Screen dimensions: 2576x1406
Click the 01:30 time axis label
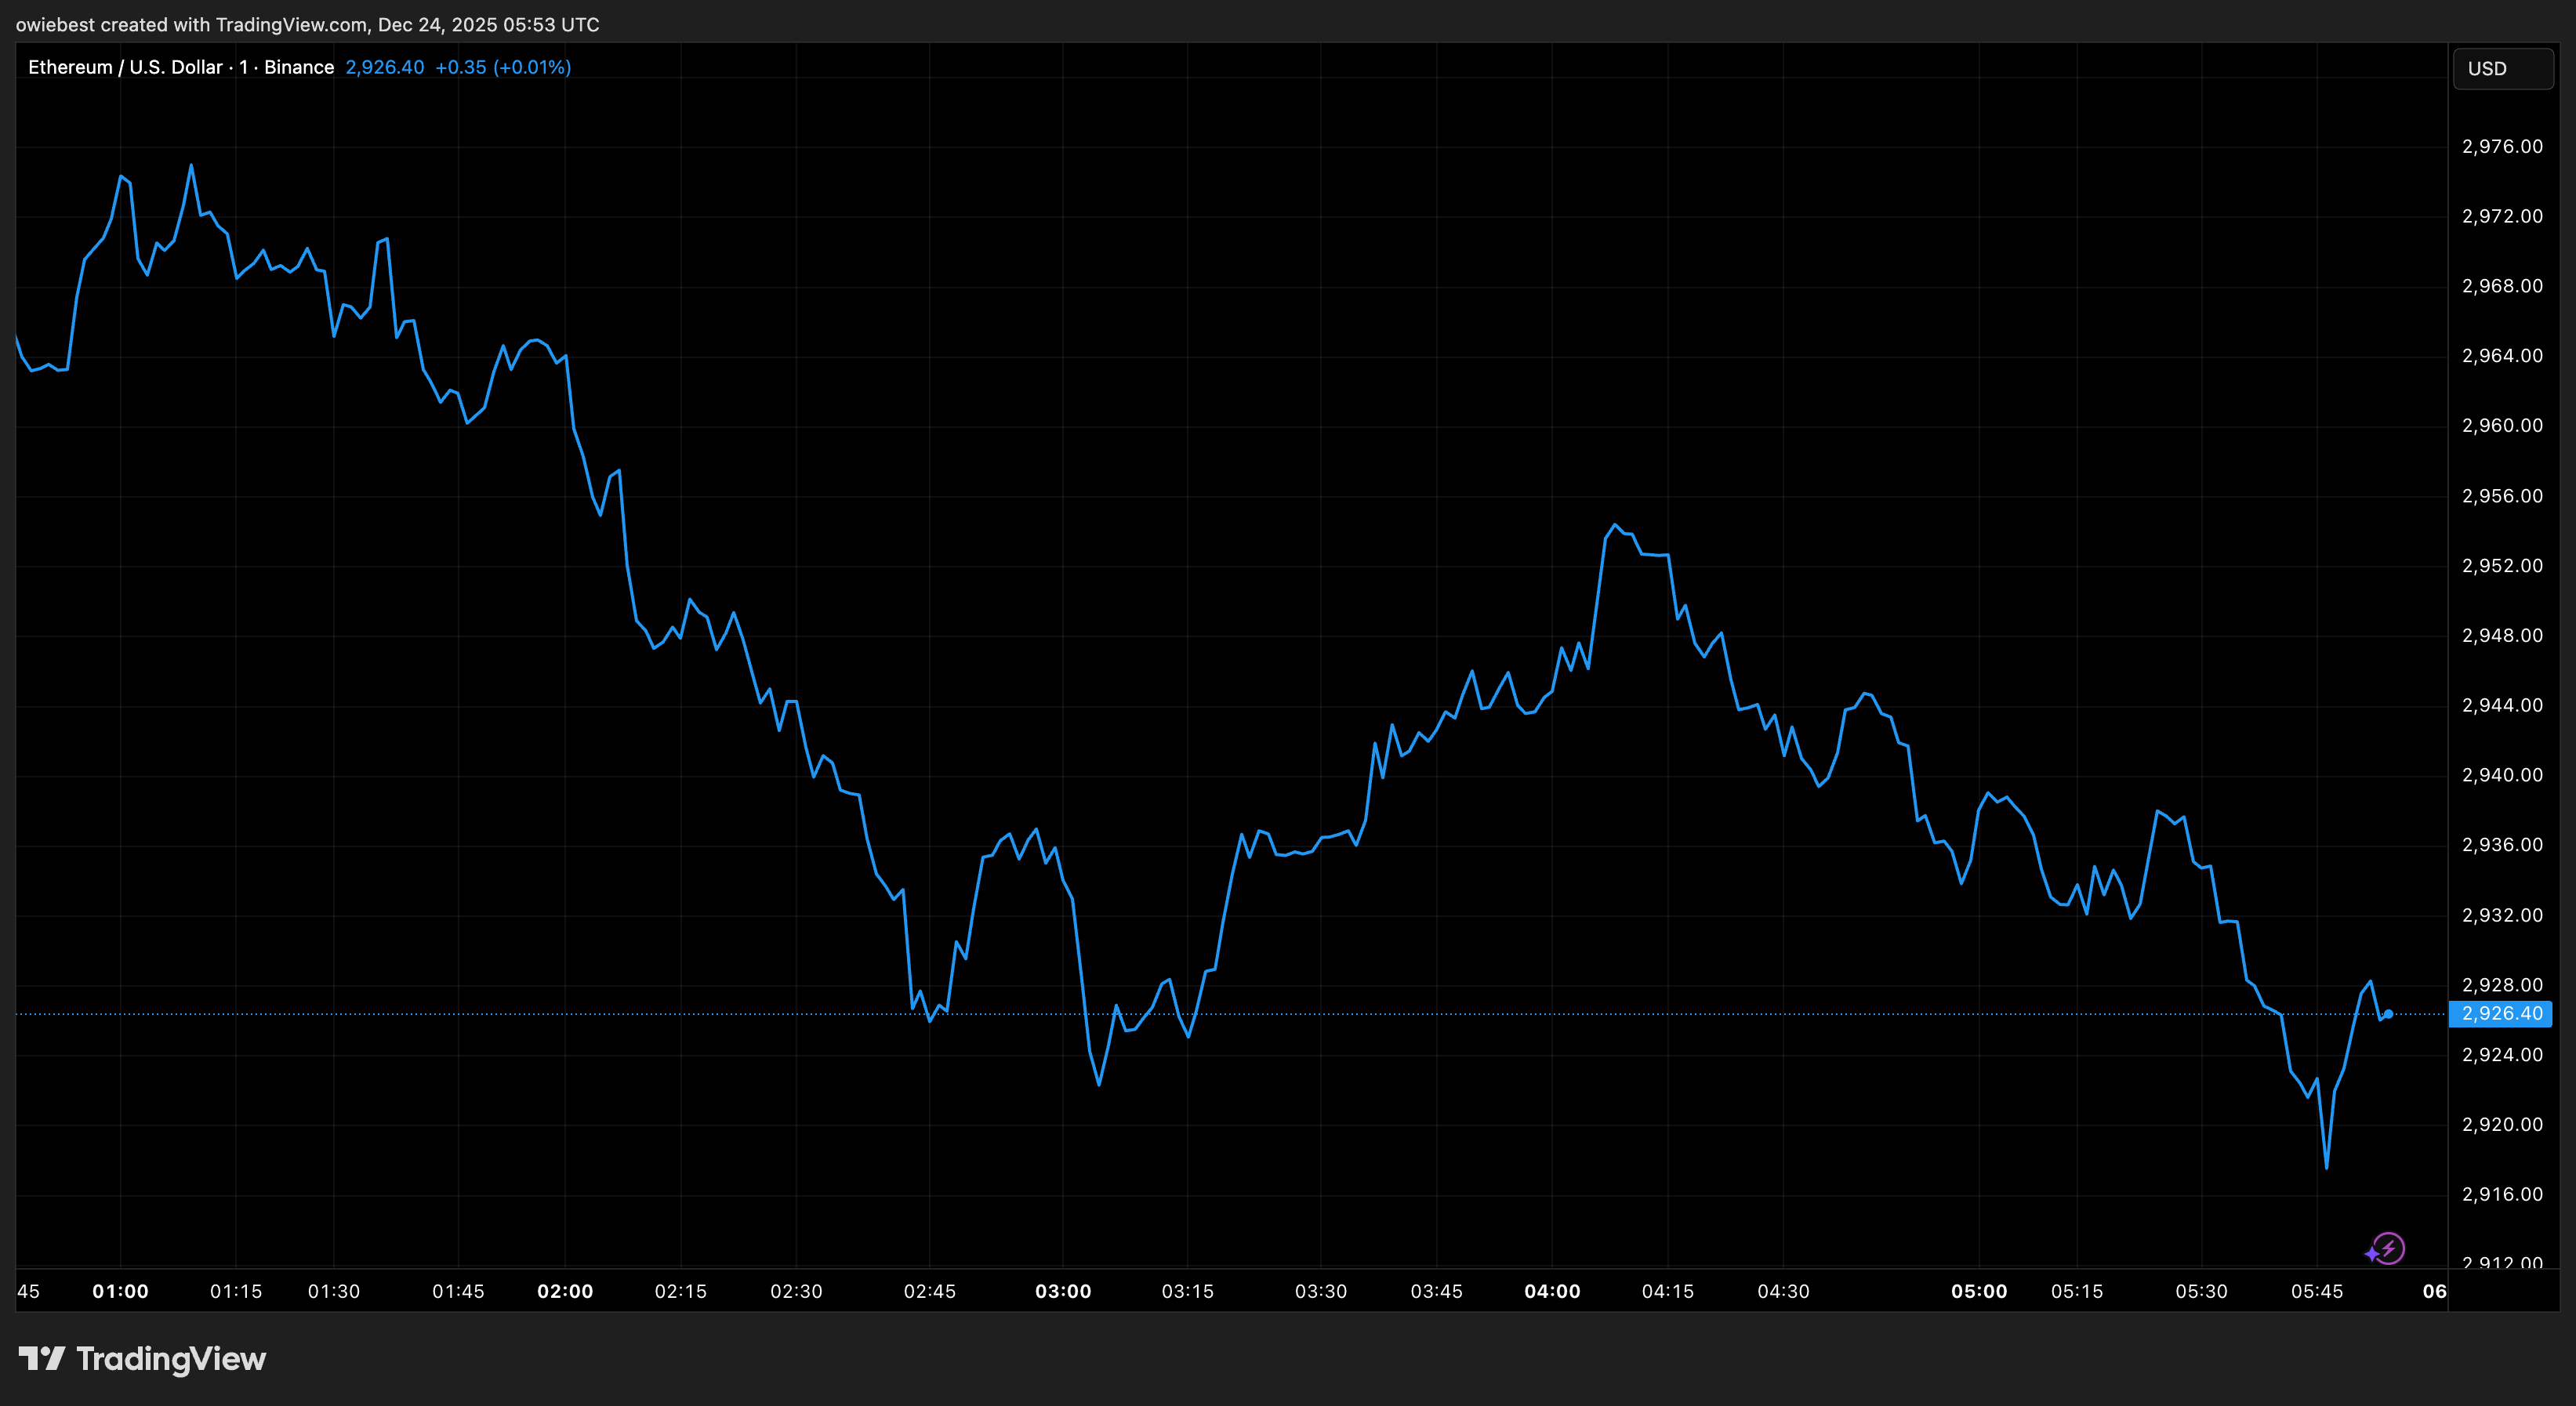(334, 1292)
